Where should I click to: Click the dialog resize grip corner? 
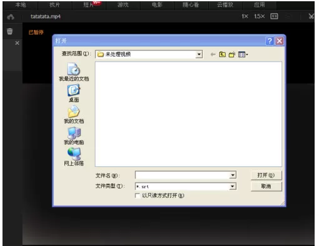pyautogui.click(x=282, y=204)
